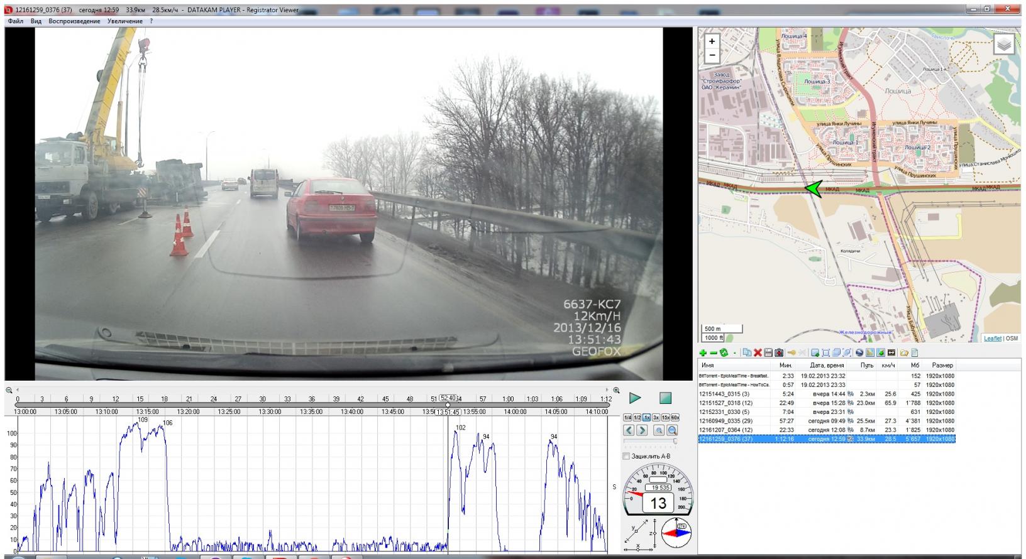
Task: Set playback speed to 3x
Action: pos(656,418)
